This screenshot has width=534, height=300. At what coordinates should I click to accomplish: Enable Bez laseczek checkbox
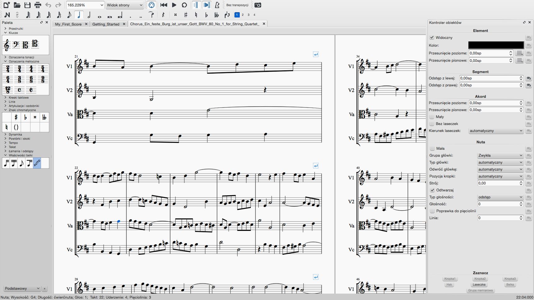click(x=432, y=124)
